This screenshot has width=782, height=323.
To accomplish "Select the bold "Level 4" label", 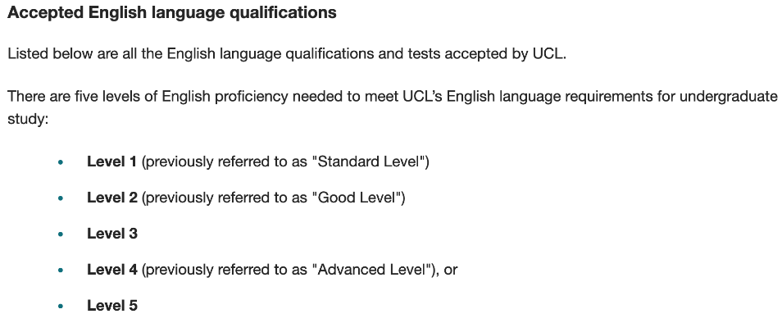I will point(112,270).
